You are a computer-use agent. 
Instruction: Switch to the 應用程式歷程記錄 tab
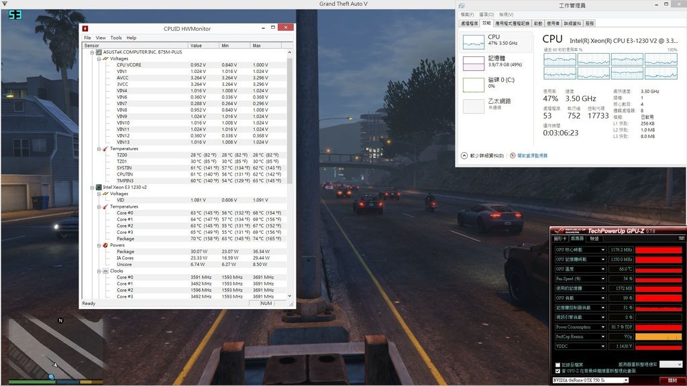[x=512, y=23]
